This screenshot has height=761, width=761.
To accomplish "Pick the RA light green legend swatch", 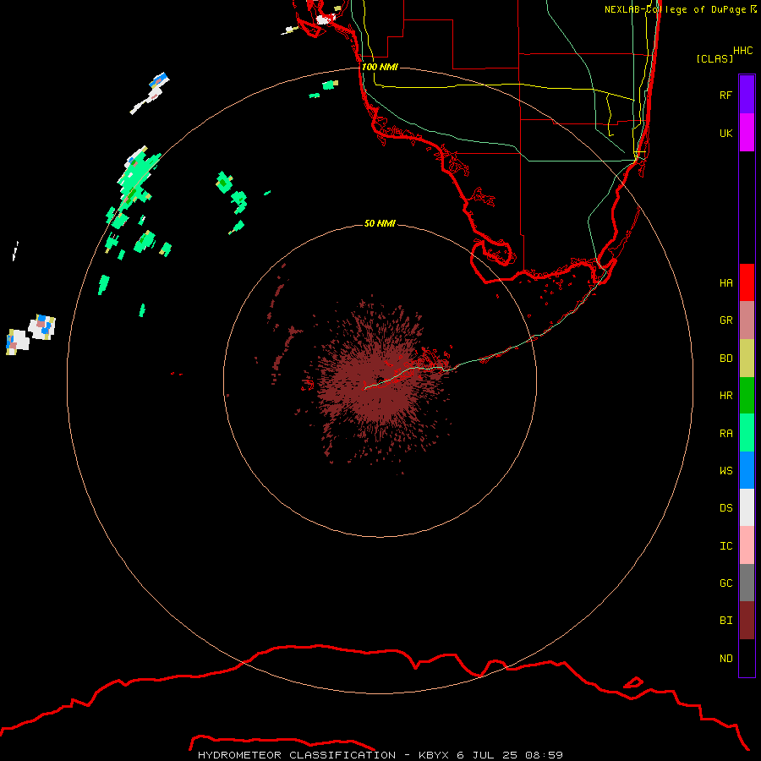I will point(747,433).
